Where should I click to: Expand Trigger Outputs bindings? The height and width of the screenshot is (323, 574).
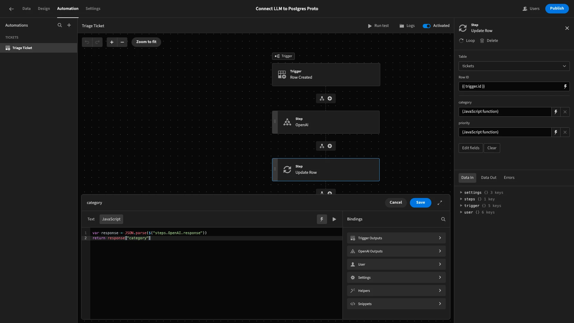pyautogui.click(x=396, y=238)
